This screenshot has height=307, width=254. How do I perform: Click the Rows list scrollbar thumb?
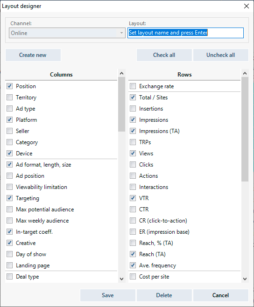coord(245,129)
